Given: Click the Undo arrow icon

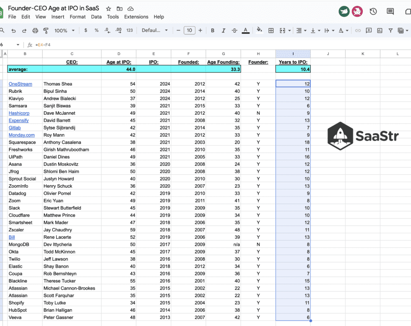Looking at the screenshot, I should [x=13, y=31].
